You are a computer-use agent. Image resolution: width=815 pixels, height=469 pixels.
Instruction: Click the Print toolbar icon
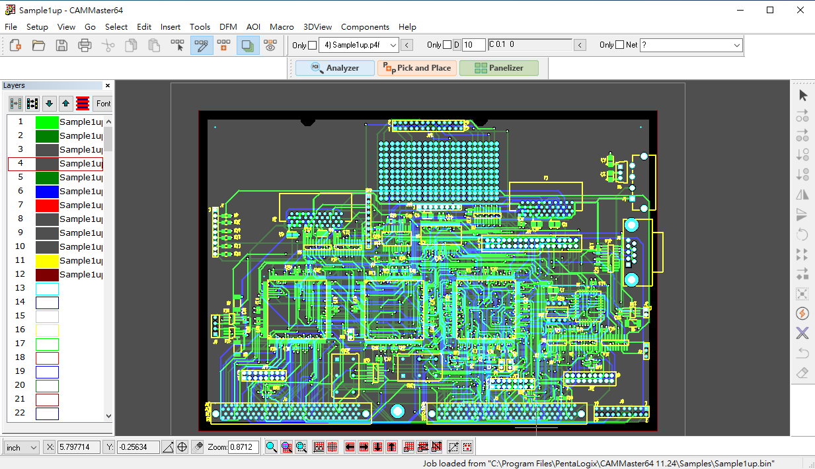click(x=85, y=46)
